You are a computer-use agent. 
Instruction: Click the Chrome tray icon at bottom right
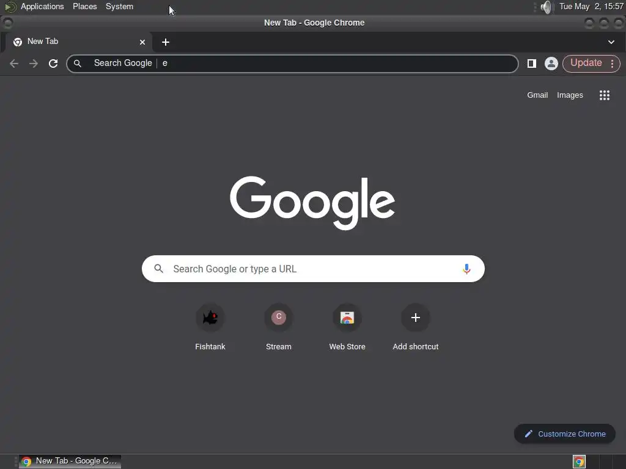(x=579, y=462)
